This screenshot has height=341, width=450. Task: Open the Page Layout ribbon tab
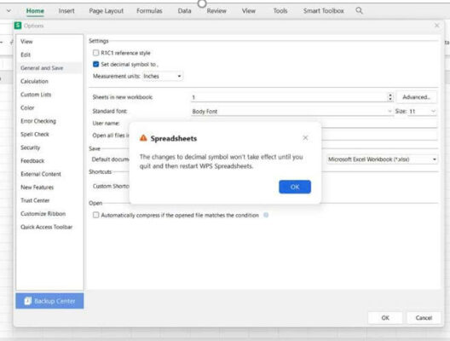107,11
